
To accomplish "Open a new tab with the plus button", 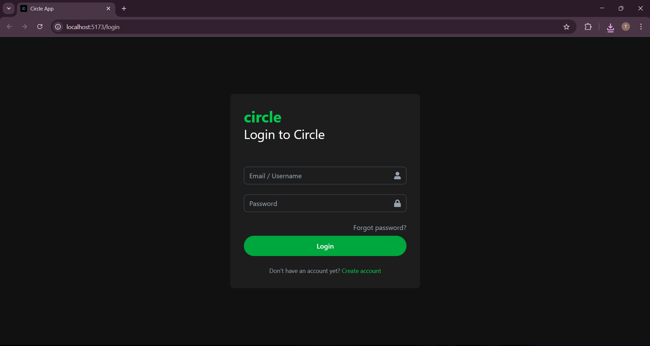I will click(124, 8).
